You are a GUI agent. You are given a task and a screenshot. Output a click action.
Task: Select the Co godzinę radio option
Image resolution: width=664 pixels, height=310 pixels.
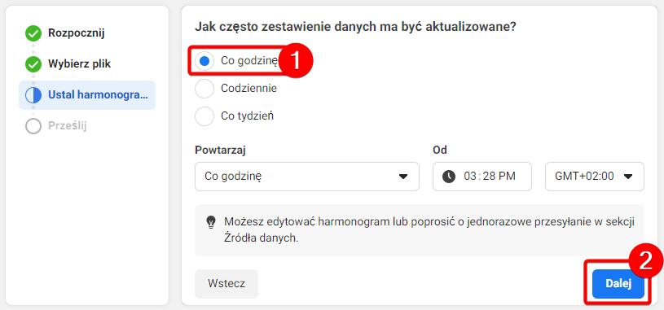[x=204, y=61]
